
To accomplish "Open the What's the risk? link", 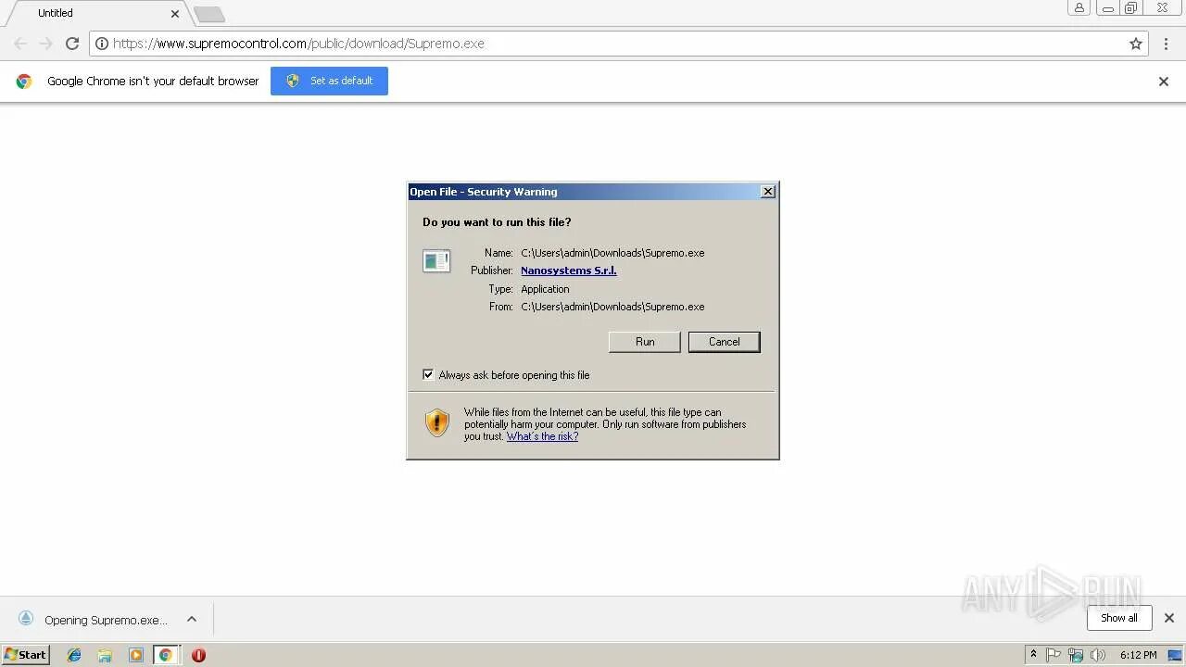I will tap(542, 436).
